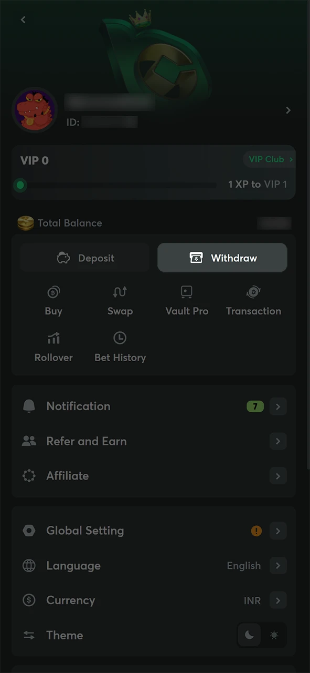Open the VIP Club link

tap(269, 159)
